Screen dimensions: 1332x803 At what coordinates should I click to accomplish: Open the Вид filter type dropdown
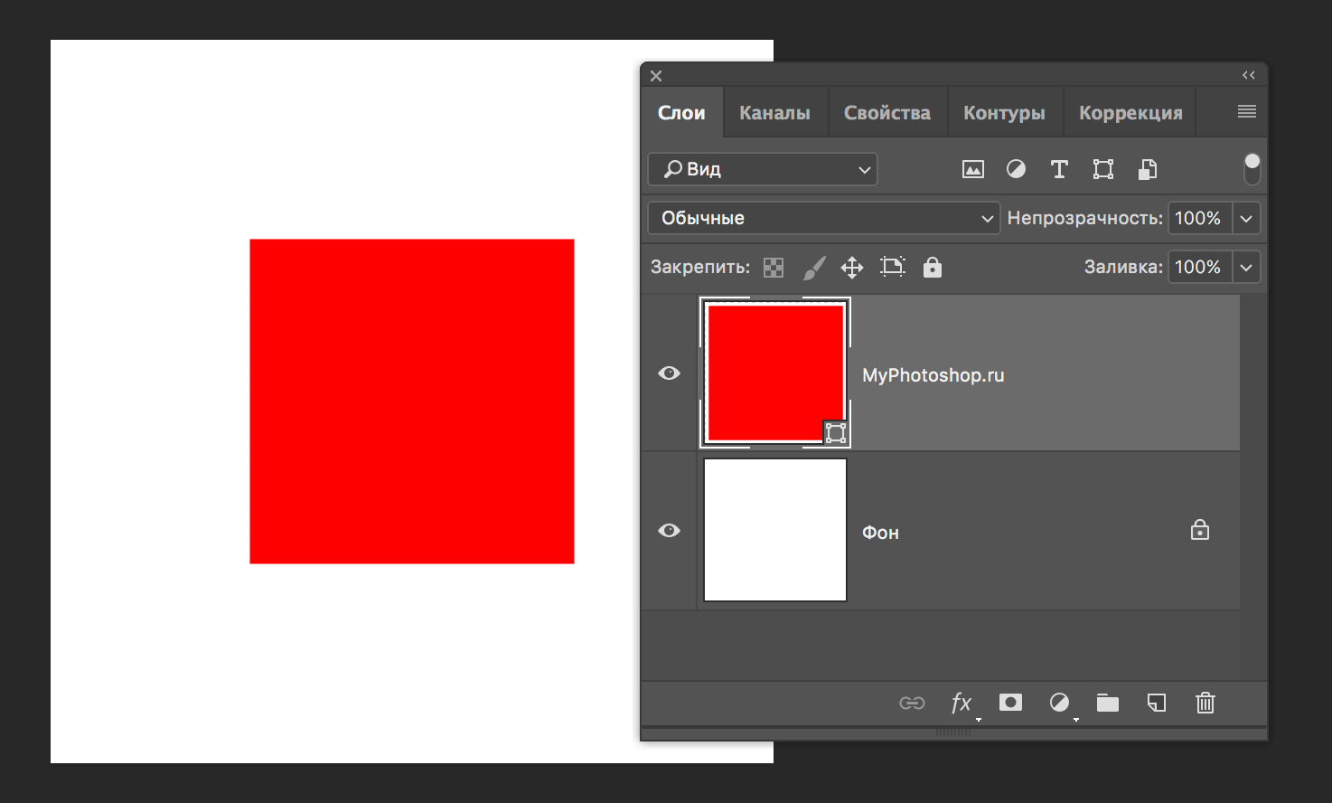point(762,169)
